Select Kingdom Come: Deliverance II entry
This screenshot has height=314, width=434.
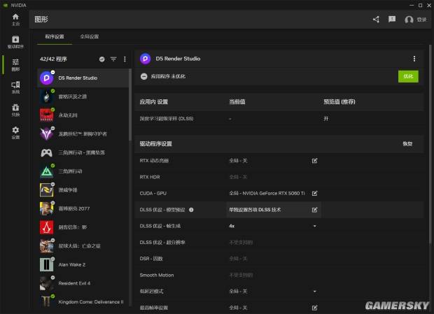83,301
